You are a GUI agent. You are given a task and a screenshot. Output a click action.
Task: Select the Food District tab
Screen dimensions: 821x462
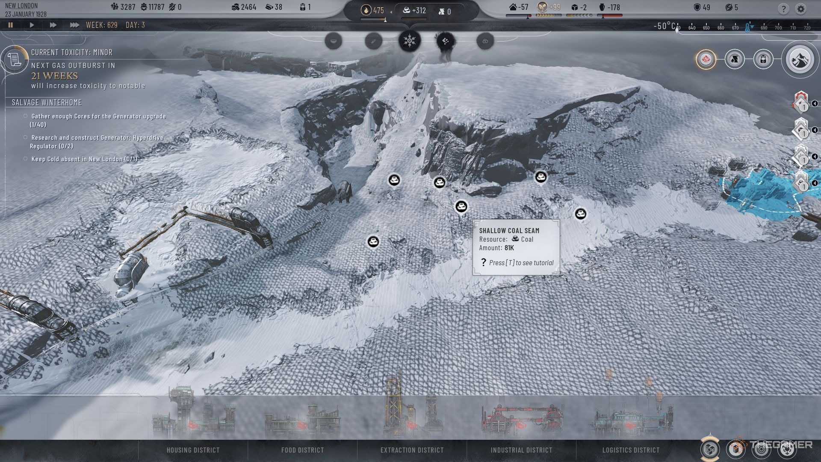point(303,450)
